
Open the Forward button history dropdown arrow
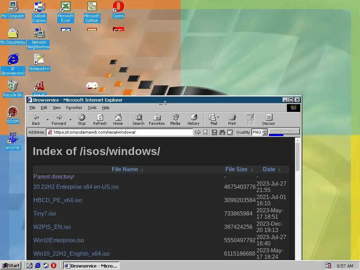tap(70, 120)
